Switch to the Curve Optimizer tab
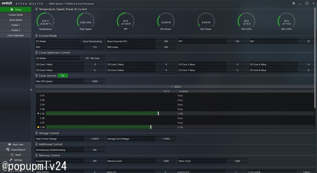This screenshot has width=317, height=173. coord(15,35)
